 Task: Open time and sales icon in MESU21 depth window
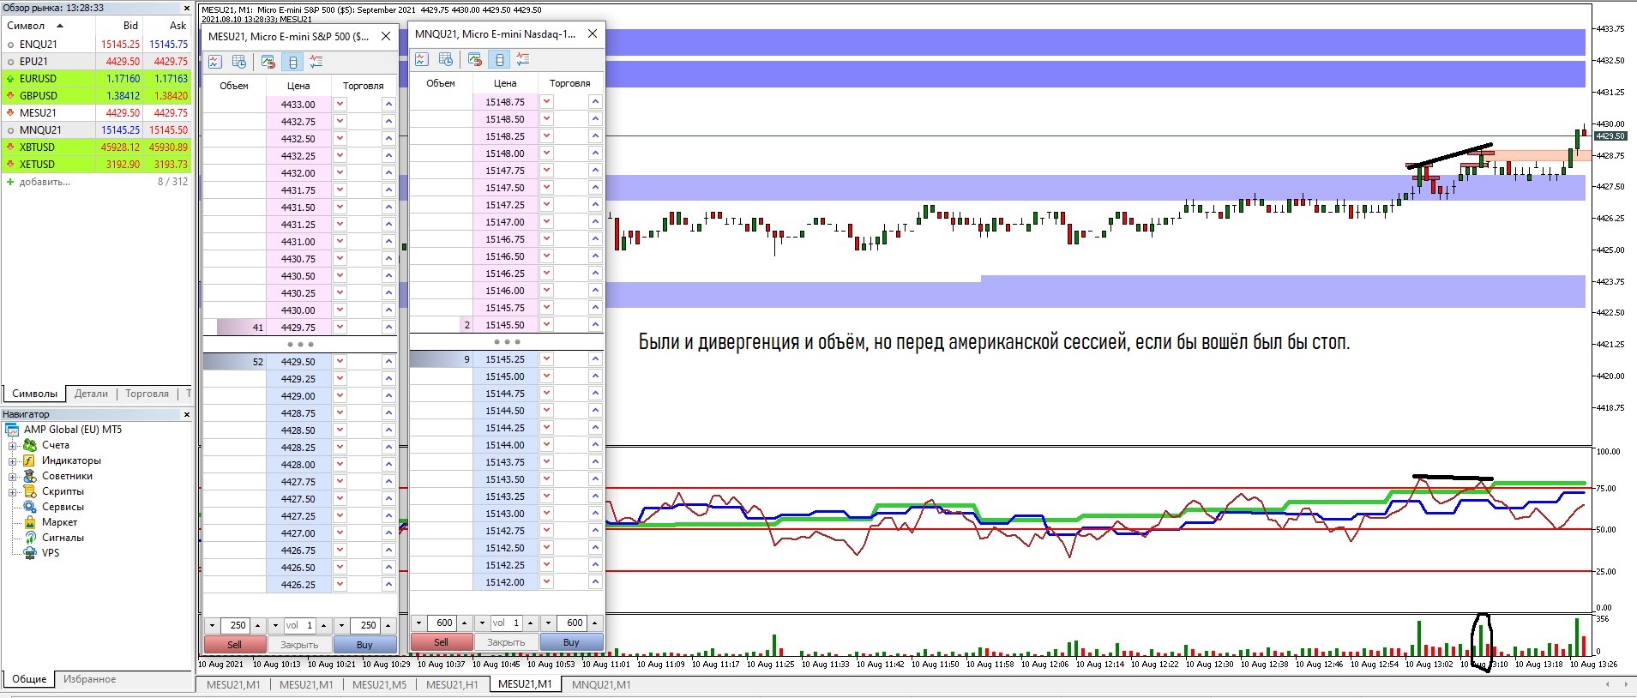pyautogui.click(x=239, y=62)
